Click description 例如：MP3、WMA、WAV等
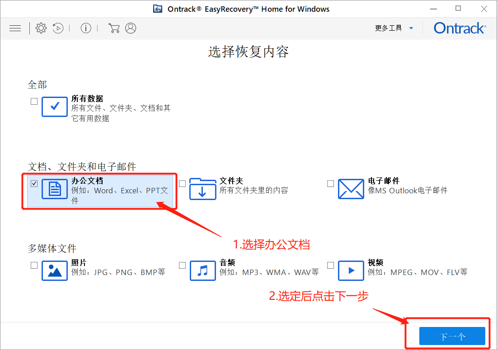Viewport: 497px width, 350px height. point(269,272)
